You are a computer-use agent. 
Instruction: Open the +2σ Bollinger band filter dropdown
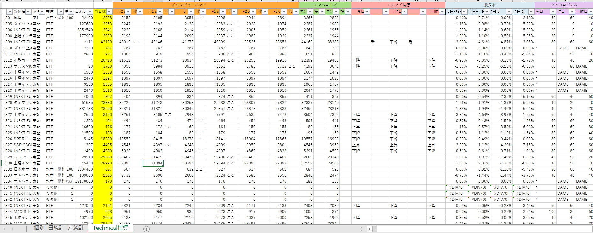128,12
